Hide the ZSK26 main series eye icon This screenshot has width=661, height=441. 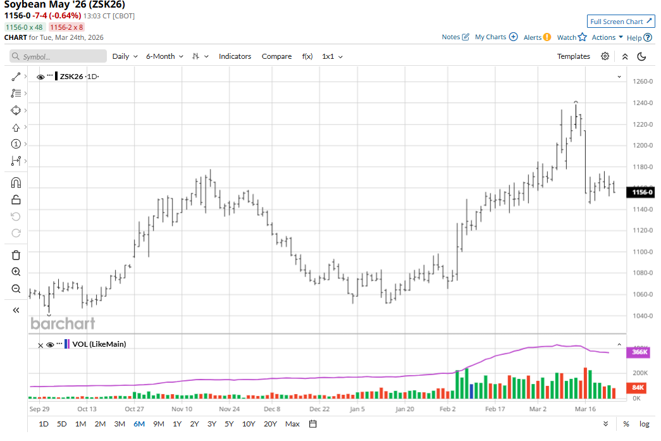click(40, 77)
